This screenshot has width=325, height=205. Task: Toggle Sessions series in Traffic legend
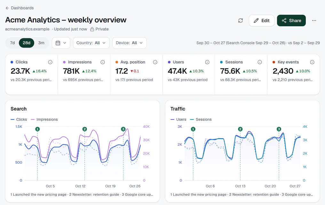[201, 119]
